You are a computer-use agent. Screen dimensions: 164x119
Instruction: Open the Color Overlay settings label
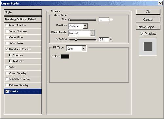18,73
